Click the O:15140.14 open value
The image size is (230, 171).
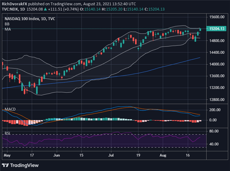[90, 9]
